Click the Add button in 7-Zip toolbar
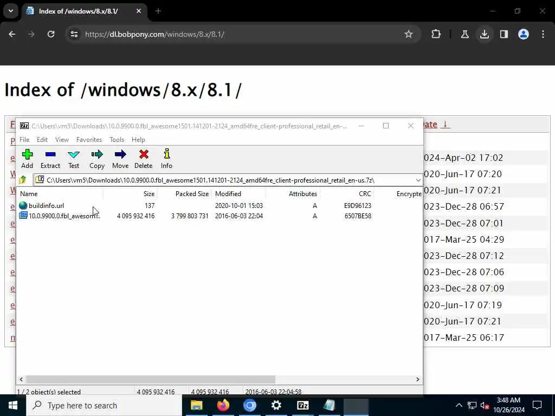 coord(27,159)
